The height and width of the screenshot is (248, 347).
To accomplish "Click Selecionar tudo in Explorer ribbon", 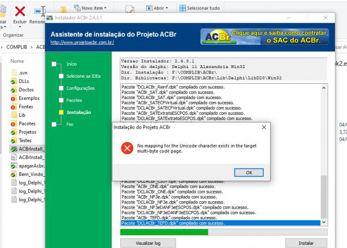I will pos(199,8).
